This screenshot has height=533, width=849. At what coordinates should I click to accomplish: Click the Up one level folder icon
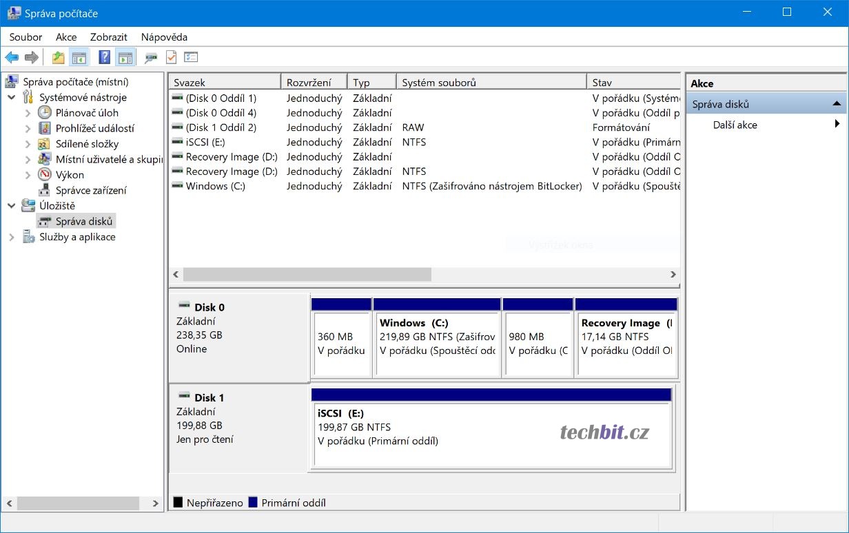tap(59, 58)
